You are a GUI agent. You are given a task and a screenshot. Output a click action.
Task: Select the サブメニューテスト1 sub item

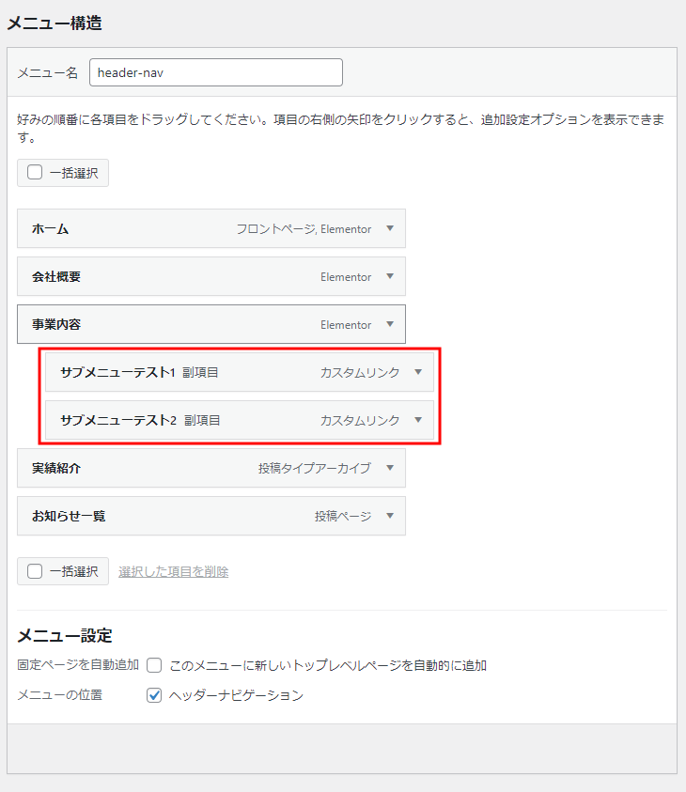point(118,372)
